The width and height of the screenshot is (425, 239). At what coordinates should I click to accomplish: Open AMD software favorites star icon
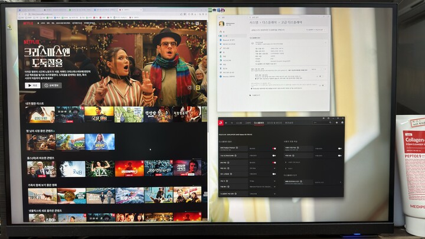point(337,123)
